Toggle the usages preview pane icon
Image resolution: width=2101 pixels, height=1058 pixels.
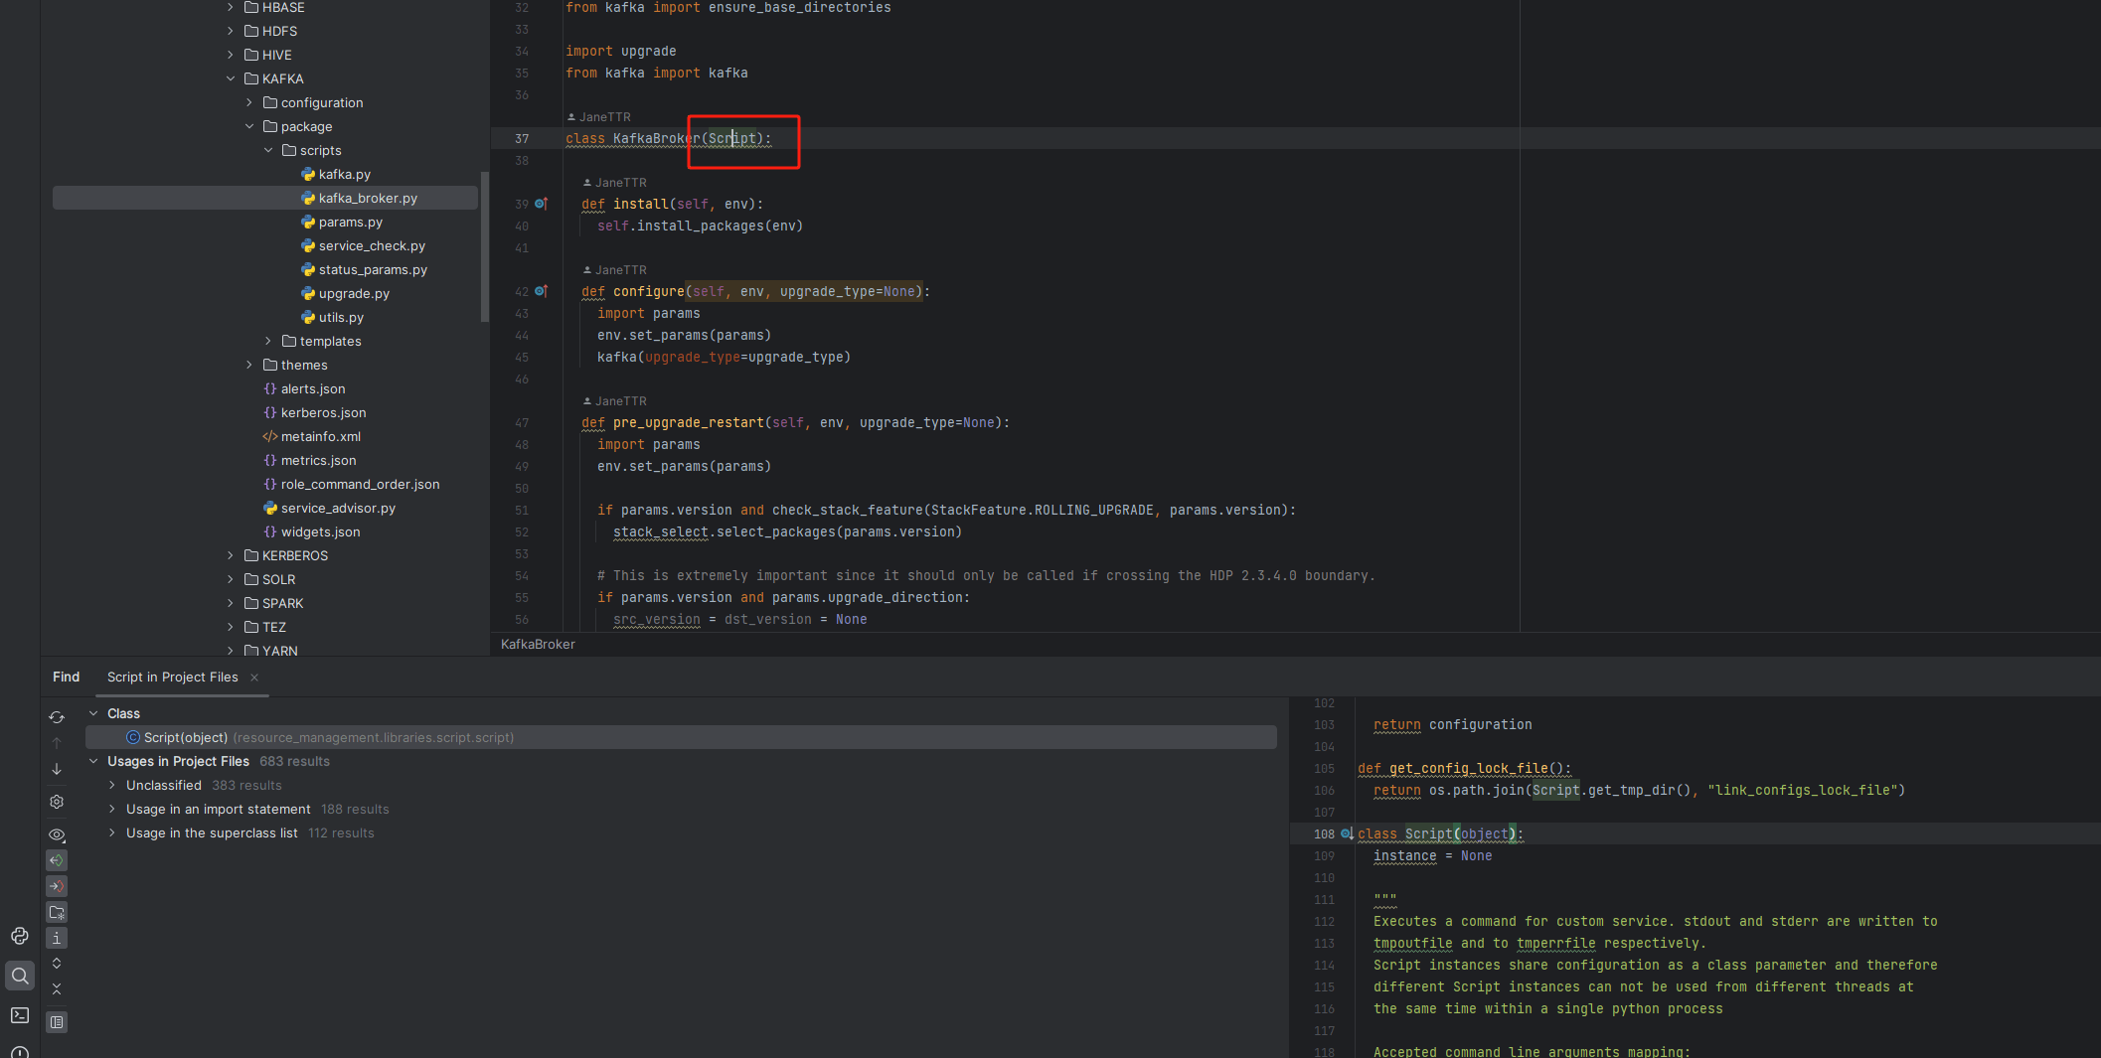tap(57, 1022)
